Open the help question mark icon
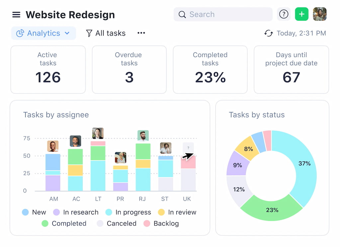This screenshot has height=247, width=340. [x=284, y=14]
